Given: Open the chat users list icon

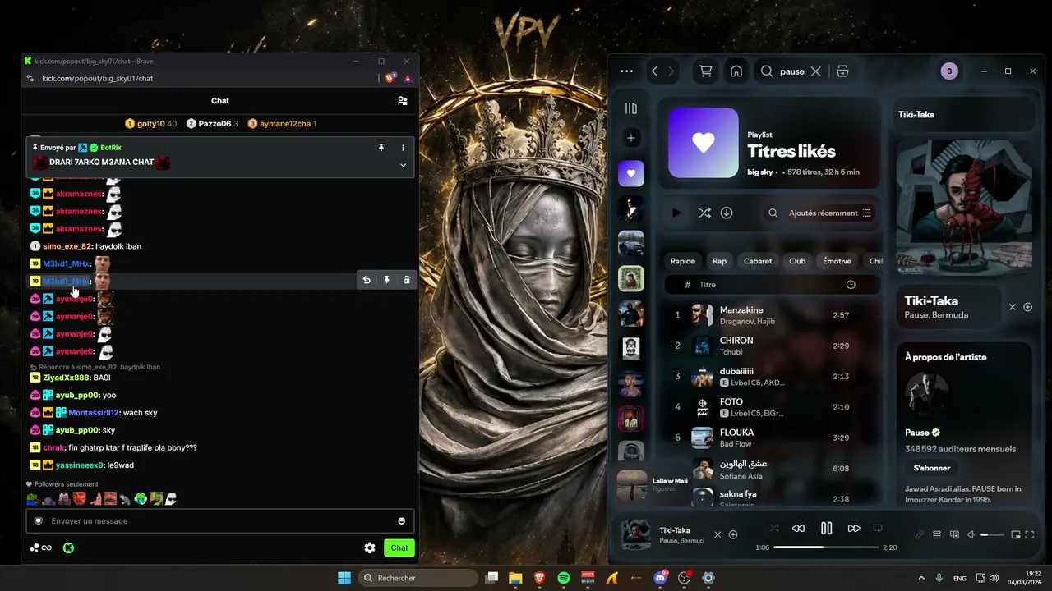Looking at the screenshot, I should coord(402,101).
